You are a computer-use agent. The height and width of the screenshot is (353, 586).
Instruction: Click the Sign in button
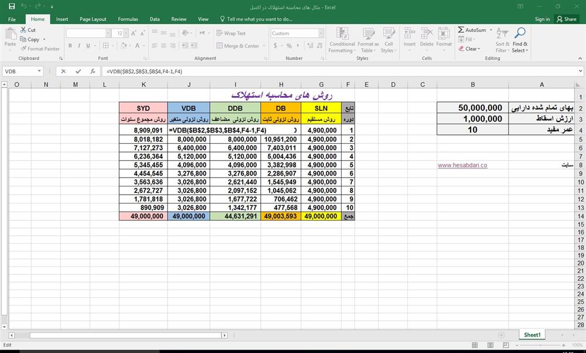542,19
